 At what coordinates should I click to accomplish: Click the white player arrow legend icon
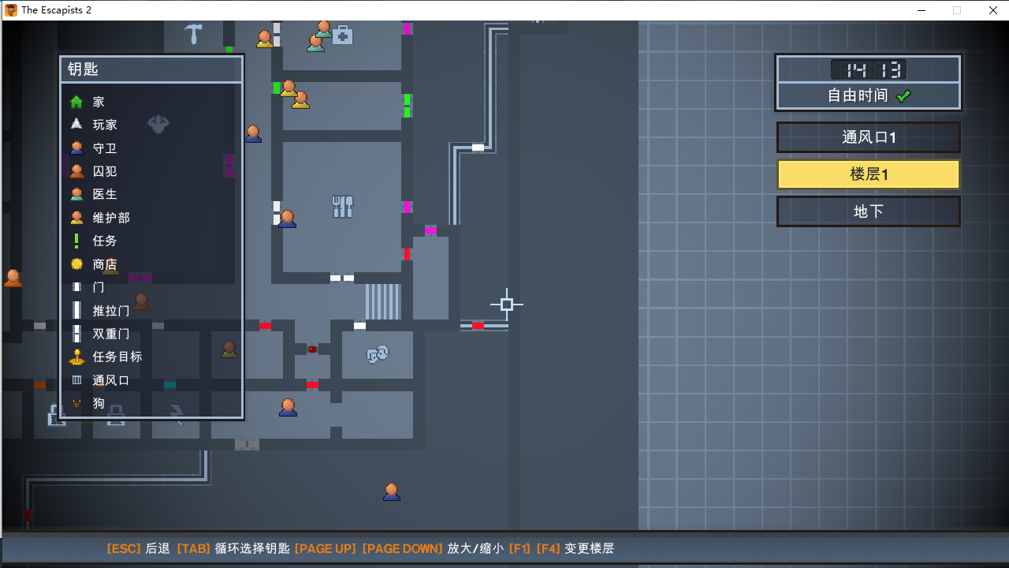[76, 124]
